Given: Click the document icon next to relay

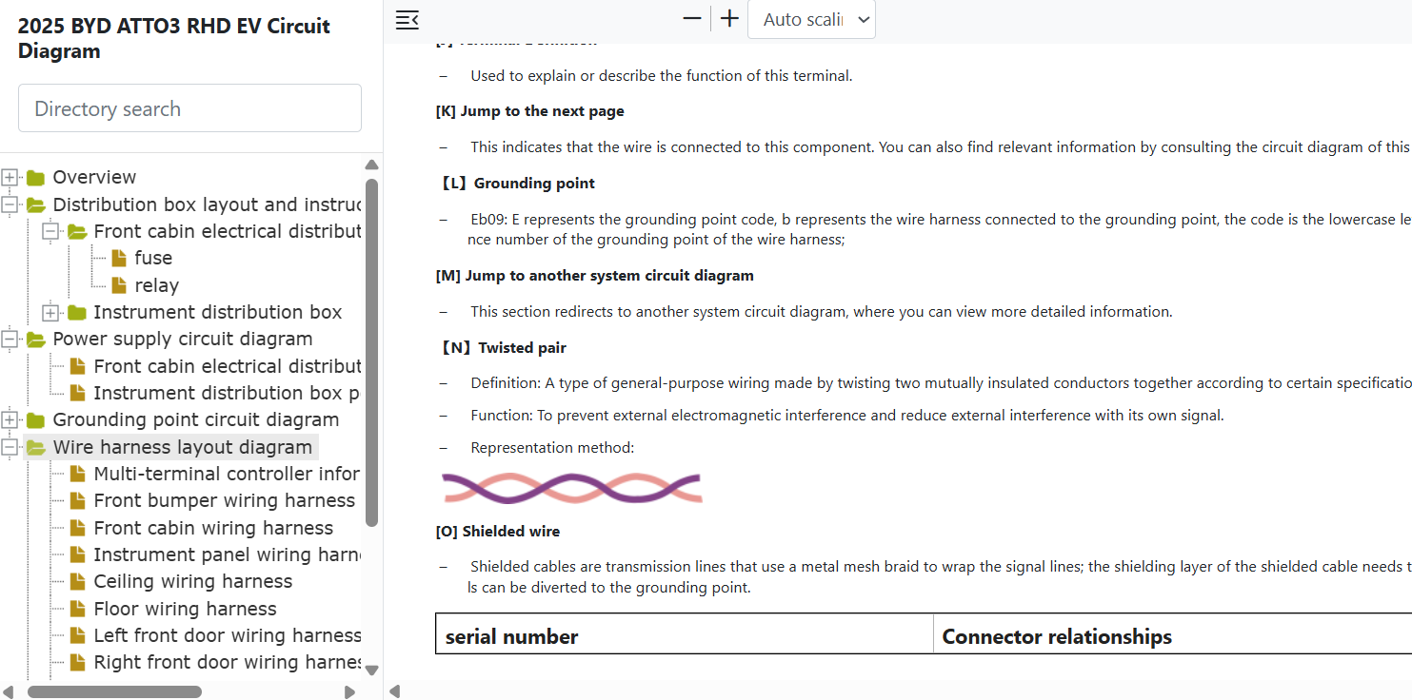Looking at the screenshot, I should (x=119, y=285).
